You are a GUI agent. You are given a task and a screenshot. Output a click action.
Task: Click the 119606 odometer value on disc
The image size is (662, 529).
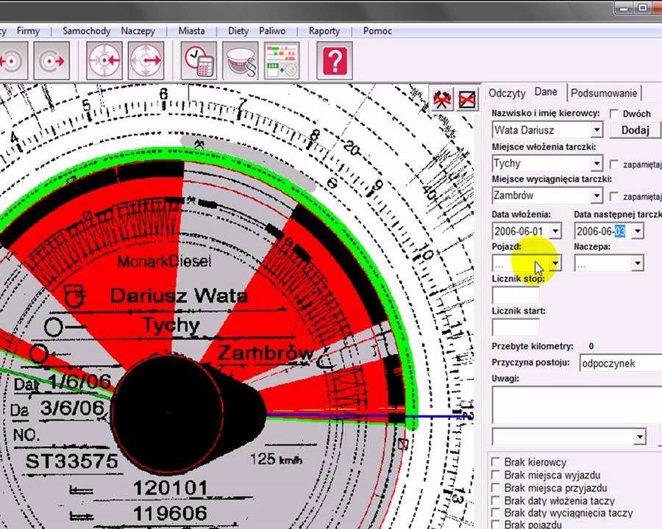coord(170,514)
